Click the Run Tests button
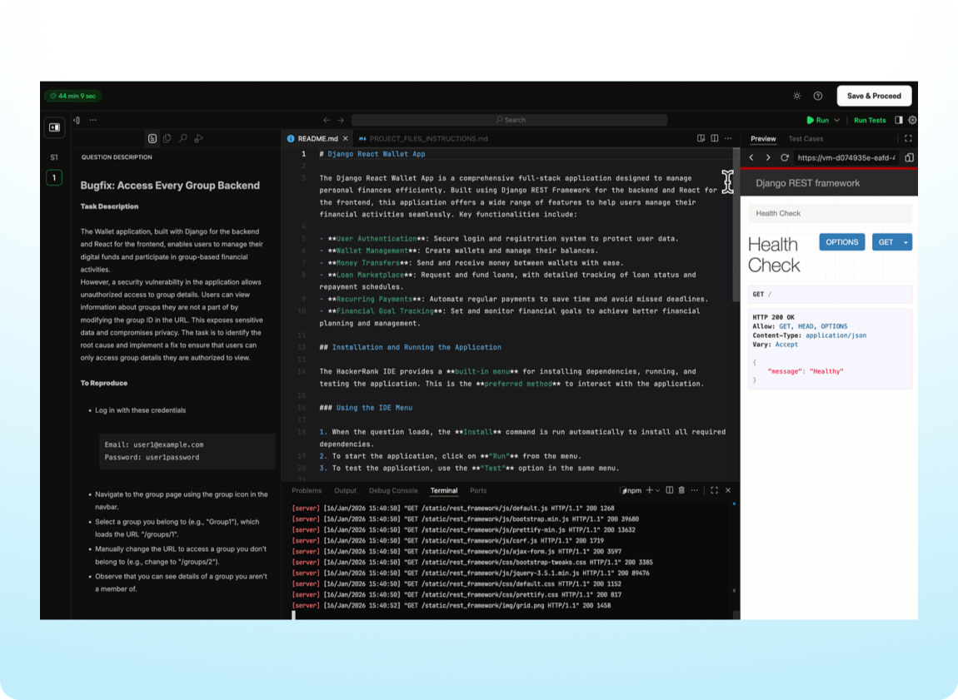Viewport: 958px width, 700px height. 870,120
